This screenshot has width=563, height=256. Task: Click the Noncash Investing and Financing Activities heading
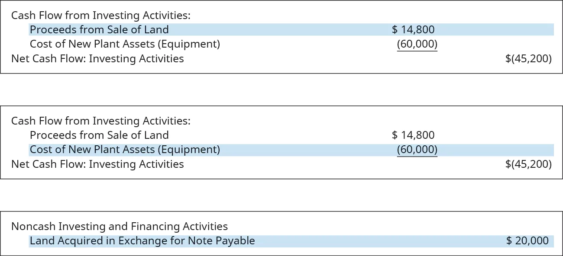tap(120, 227)
